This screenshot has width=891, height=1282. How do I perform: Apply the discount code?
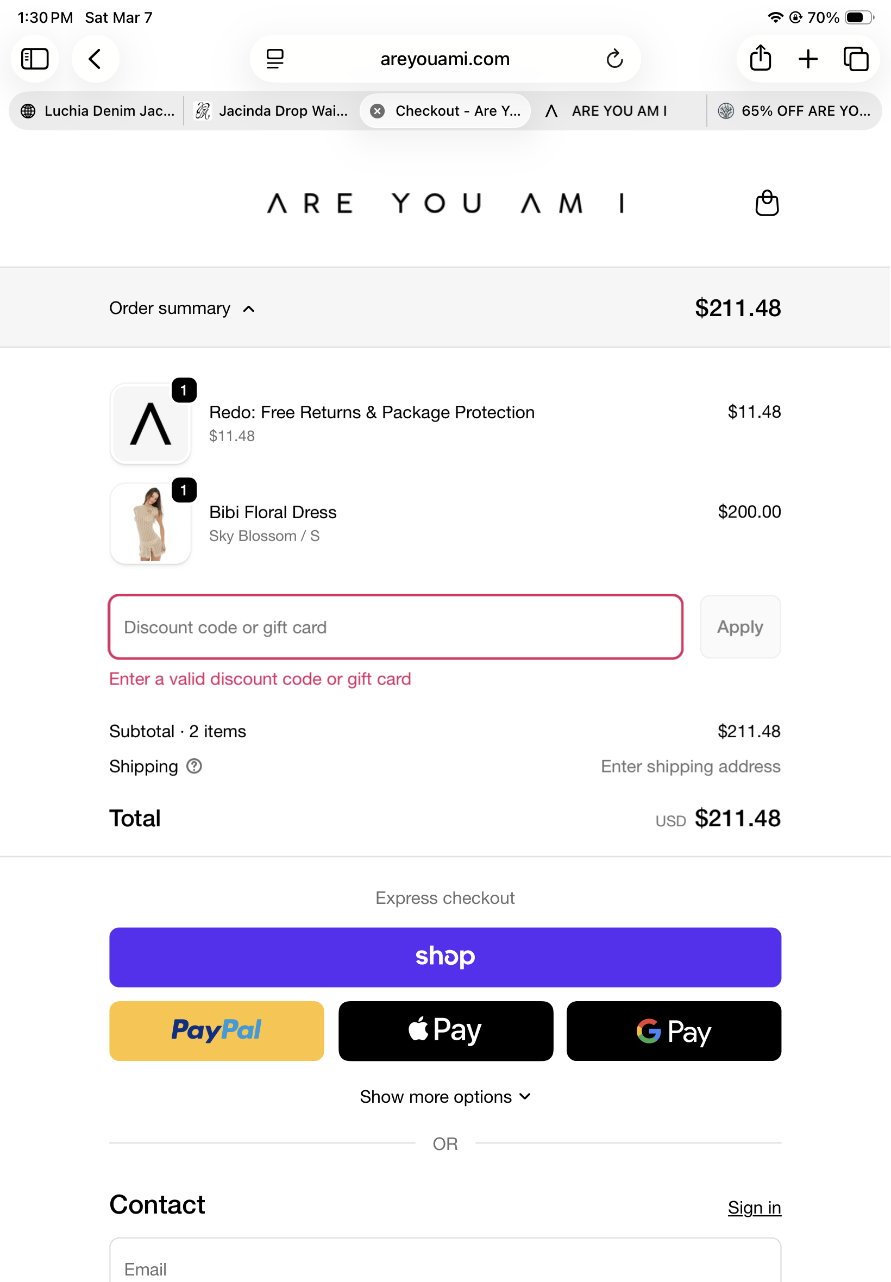(x=740, y=627)
